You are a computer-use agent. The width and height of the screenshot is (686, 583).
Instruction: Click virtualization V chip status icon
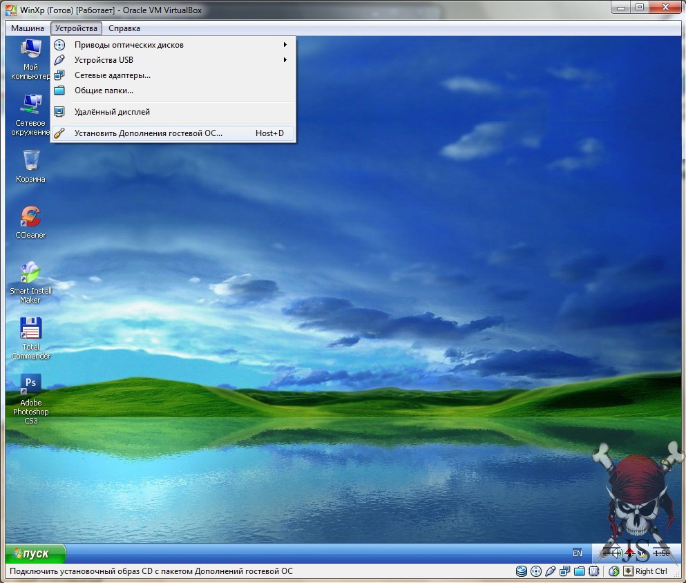pos(593,571)
